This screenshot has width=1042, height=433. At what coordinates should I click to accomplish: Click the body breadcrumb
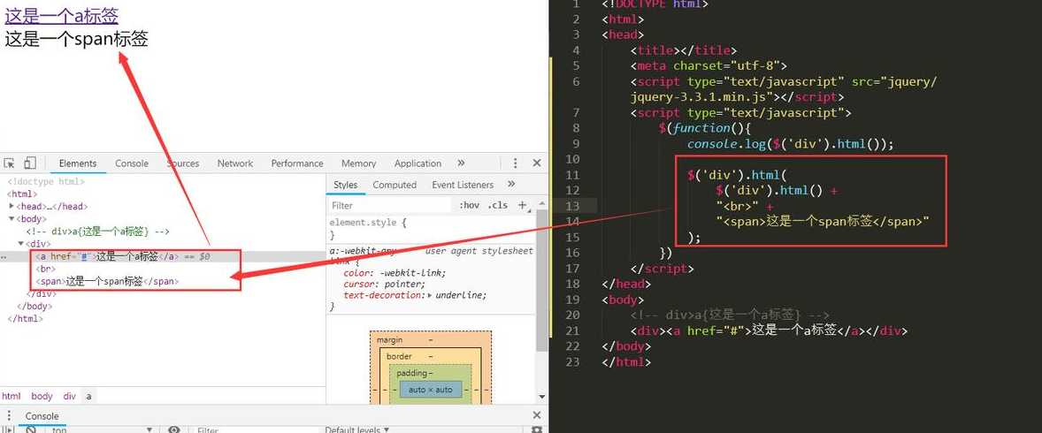point(42,396)
